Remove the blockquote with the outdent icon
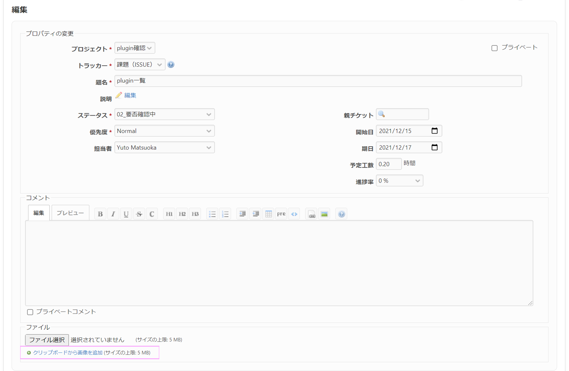This screenshot has height=371, width=569. [x=256, y=214]
